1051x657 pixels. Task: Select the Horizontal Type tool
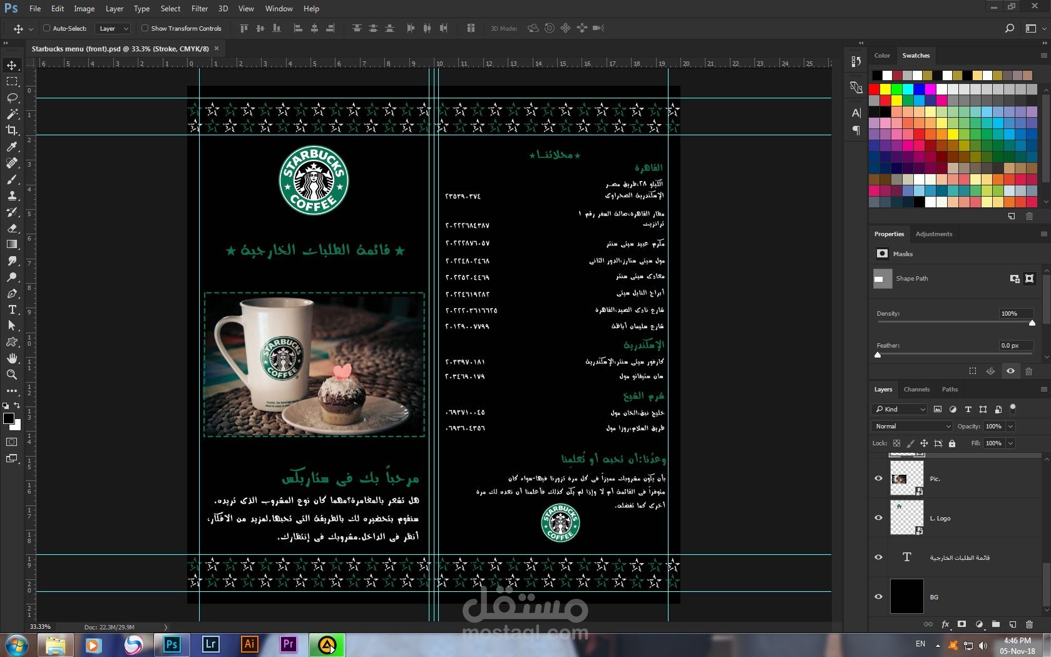[x=12, y=309]
